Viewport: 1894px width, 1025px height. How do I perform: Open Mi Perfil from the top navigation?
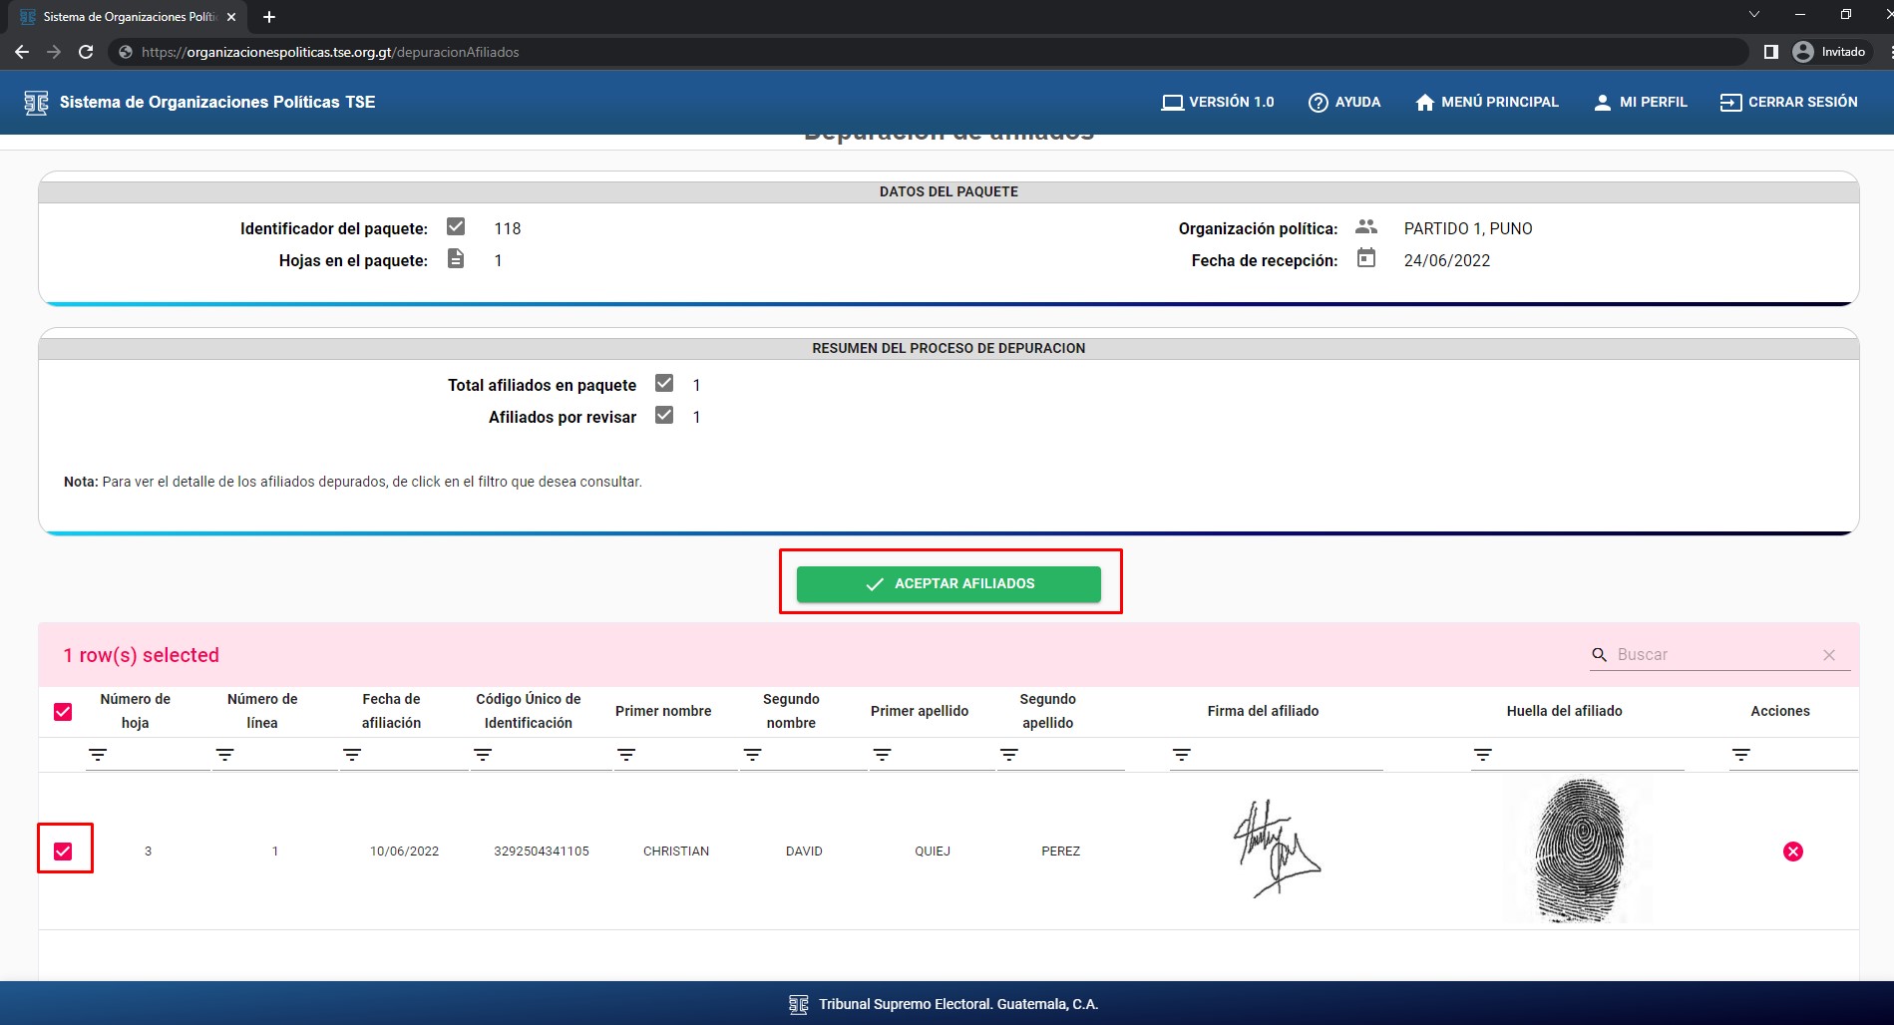(x=1640, y=103)
